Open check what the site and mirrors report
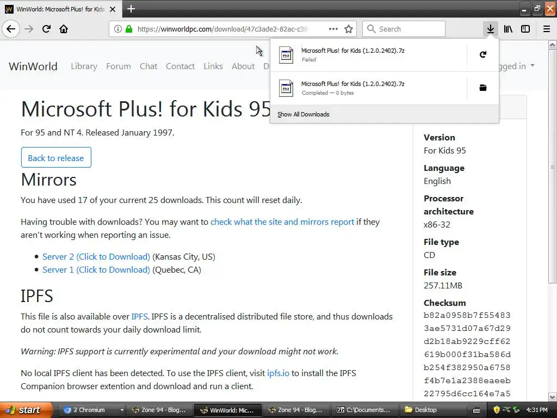557x418 pixels. pyautogui.click(x=282, y=222)
